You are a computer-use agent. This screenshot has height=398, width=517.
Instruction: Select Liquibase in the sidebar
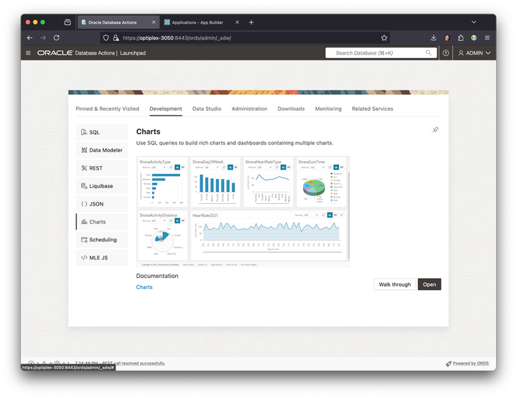[x=102, y=186]
